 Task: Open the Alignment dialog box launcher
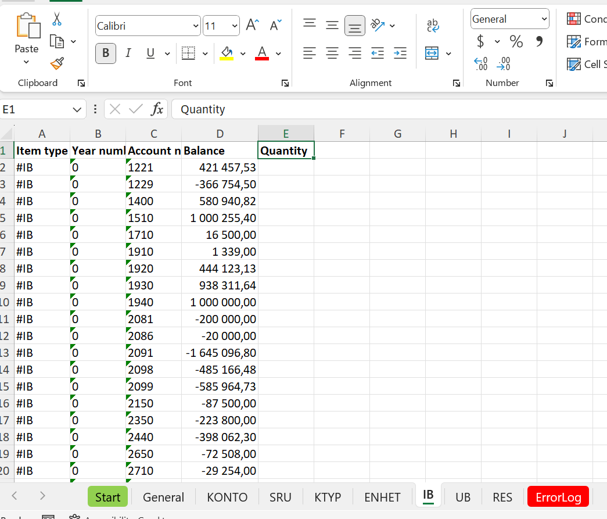coord(457,83)
